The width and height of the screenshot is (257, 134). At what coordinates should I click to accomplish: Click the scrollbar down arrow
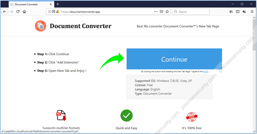[x=254, y=131]
